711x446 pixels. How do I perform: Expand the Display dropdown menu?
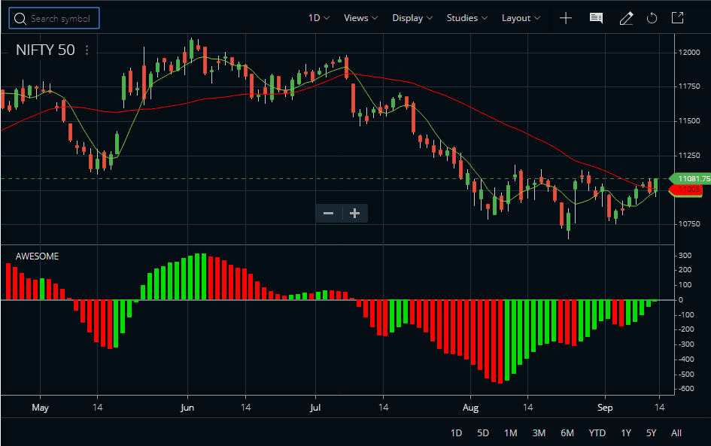point(412,18)
